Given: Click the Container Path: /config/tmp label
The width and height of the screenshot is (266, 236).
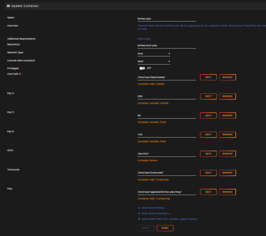Looking at the screenshot, I should [x=154, y=199].
